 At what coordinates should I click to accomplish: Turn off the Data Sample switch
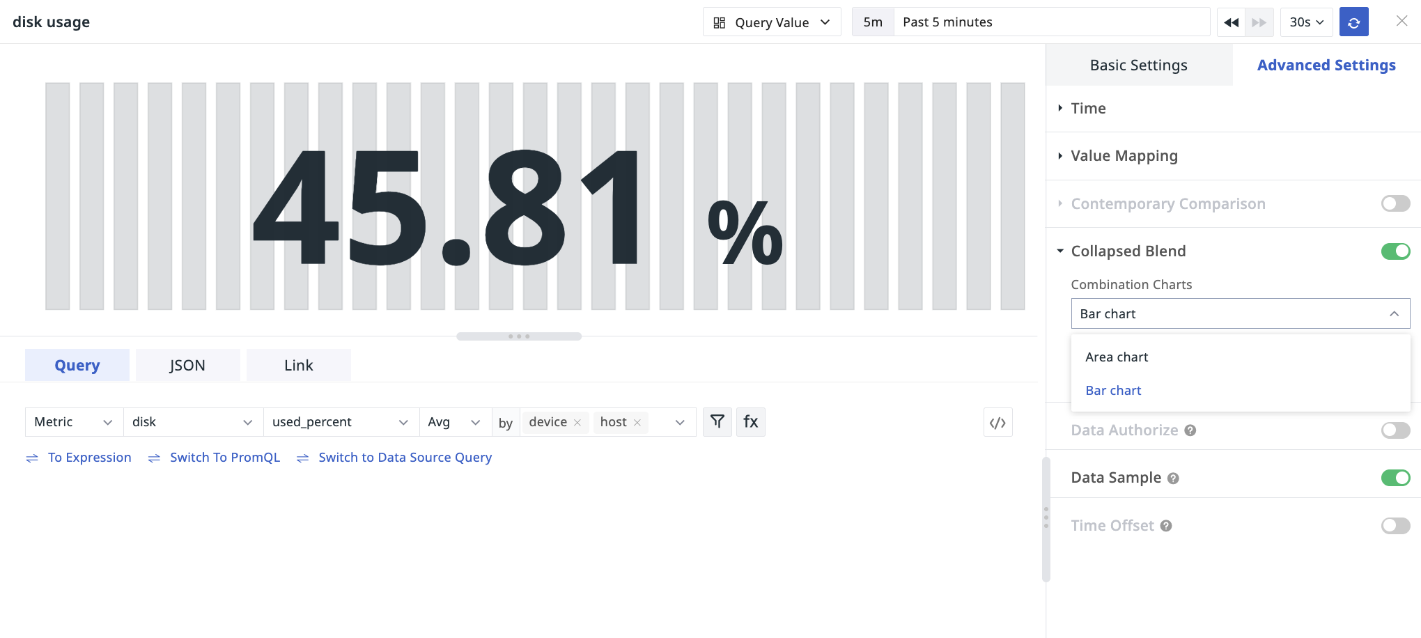click(x=1395, y=478)
